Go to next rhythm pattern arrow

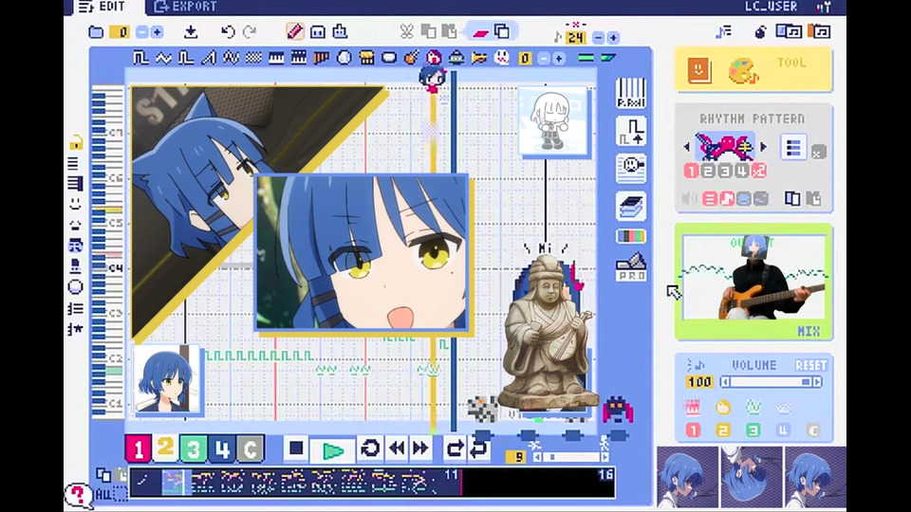764,148
